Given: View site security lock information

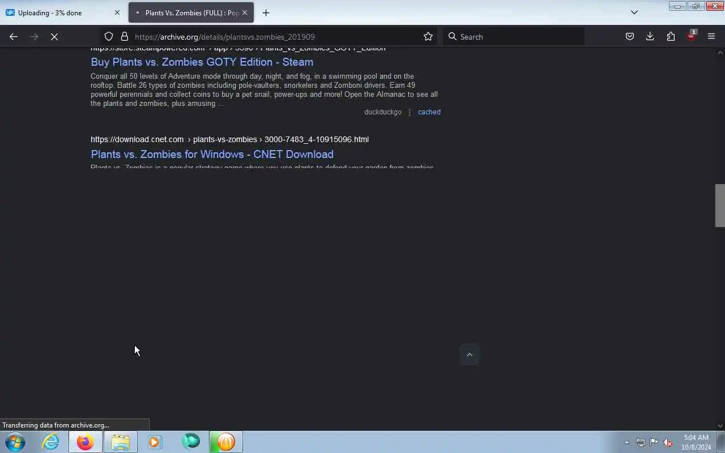Looking at the screenshot, I should tap(125, 36).
